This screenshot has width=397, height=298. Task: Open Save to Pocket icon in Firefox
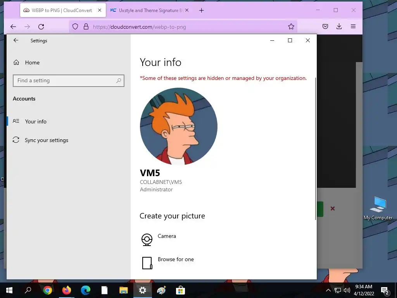click(325, 26)
